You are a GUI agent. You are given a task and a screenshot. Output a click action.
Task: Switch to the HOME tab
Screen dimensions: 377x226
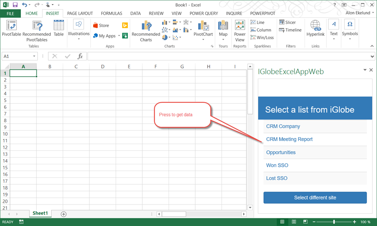pos(31,14)
